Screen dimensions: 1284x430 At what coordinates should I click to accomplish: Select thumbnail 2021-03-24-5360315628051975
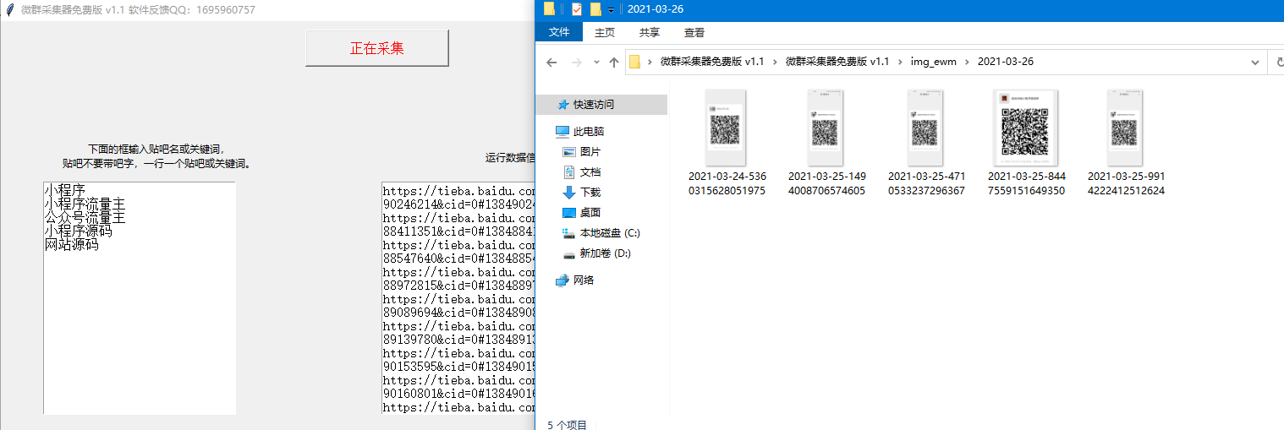(x=727, y=128)
